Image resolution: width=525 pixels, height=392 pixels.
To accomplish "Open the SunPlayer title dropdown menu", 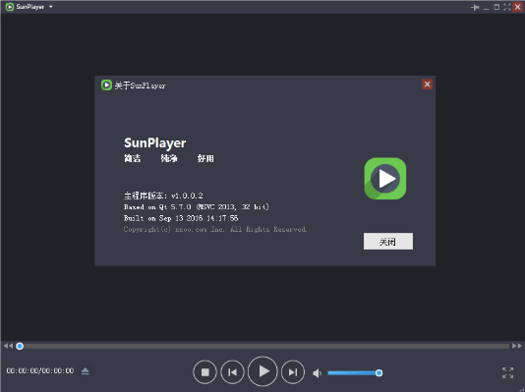I will [51, 7].
